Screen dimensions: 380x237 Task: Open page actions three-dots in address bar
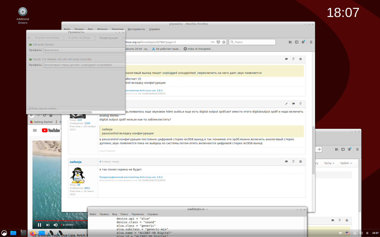[213, 42]
